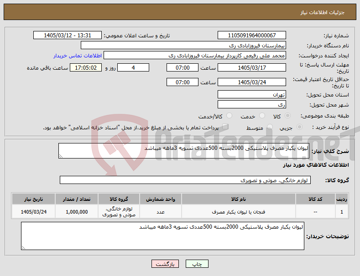Click the توضیحات خریدار text area
360x276 pixels.
pyautogui.click(x=162, y=236)
